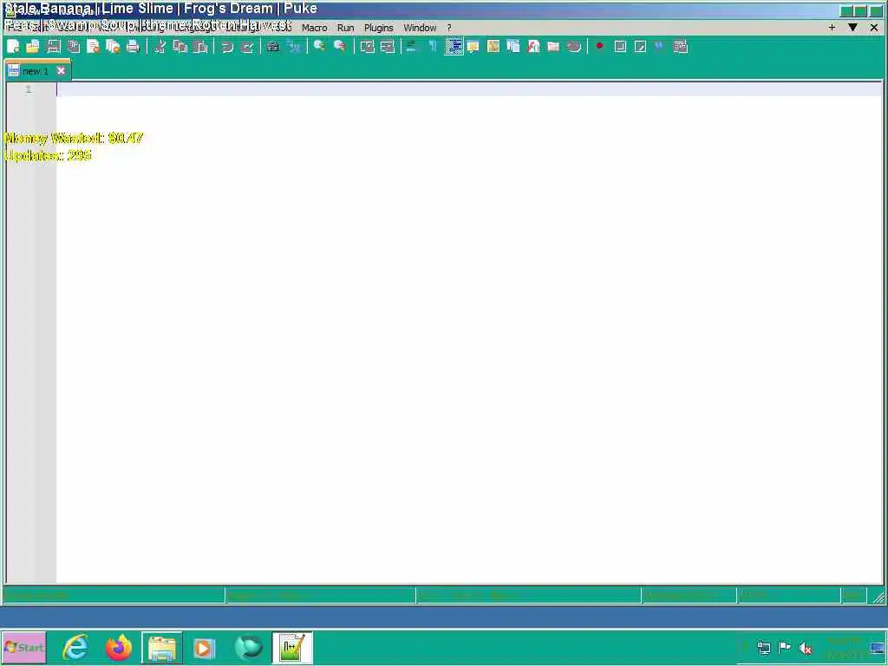Image resolution: width=888 pixels, height=666 pixels.
Task: Open Find with the binoculars icon
Action: (x=273, y=47)
